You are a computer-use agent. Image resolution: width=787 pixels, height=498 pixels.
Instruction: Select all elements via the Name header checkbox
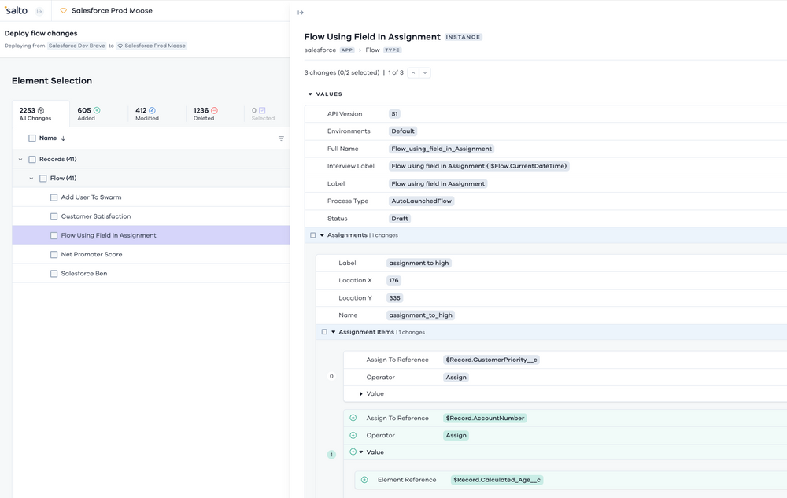point(32,138)
